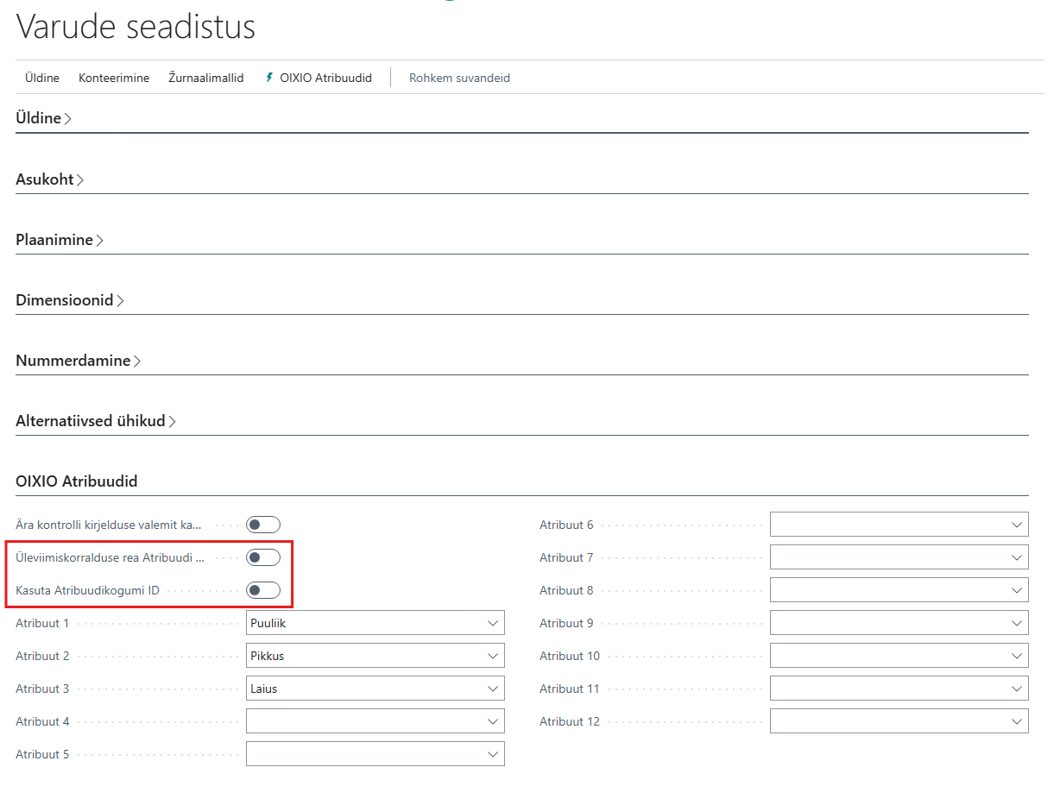Toggle Ära kontrolli kirjelduse valemit switch

tap(262, 525)
